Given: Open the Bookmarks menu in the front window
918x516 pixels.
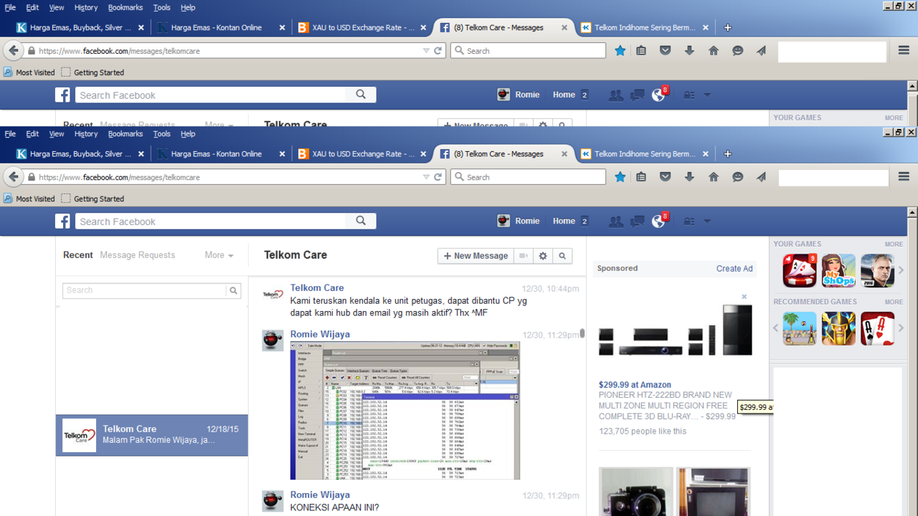Looking at the screenshot, I should coord(126,134).
